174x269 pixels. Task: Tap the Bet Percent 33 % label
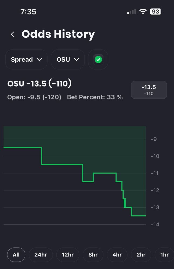coord(95,97)
